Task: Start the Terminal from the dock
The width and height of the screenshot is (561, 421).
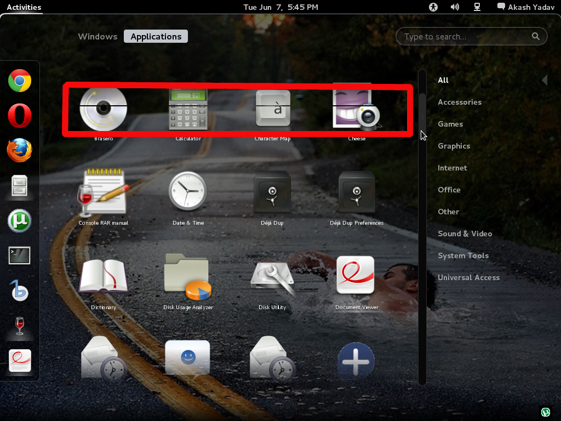Action: 20,255
